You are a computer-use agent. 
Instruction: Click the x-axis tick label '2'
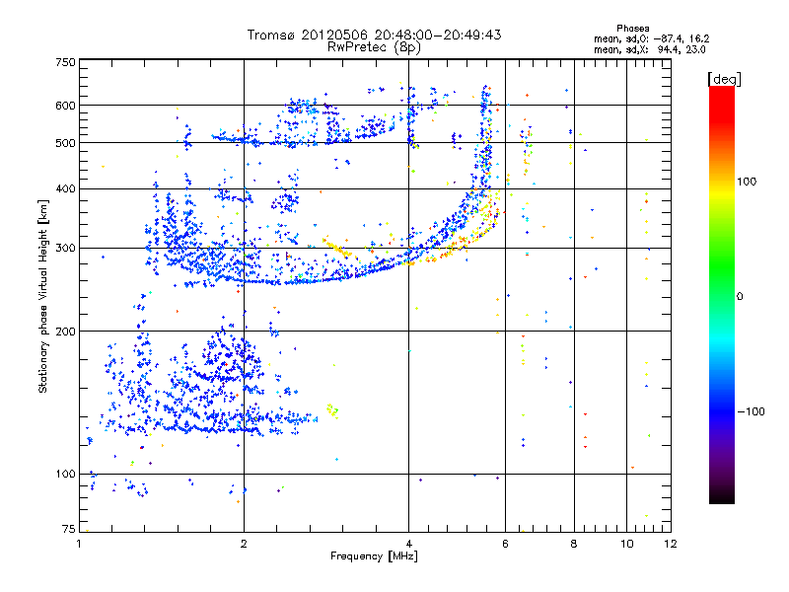point(244,544)
